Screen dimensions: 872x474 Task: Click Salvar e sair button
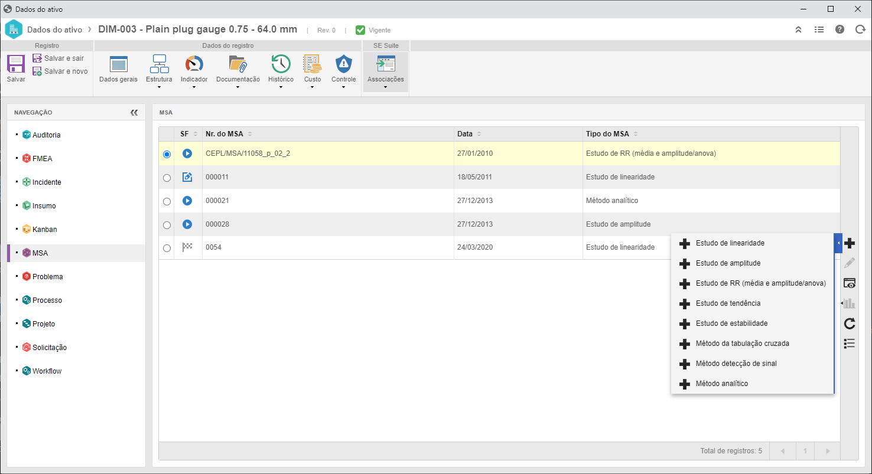click(x=58, y=58)
